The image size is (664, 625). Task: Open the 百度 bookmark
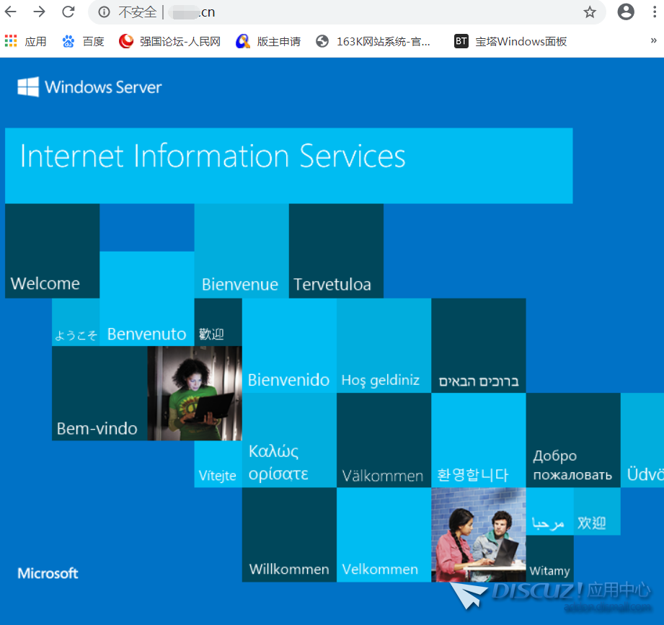(84, 41)
